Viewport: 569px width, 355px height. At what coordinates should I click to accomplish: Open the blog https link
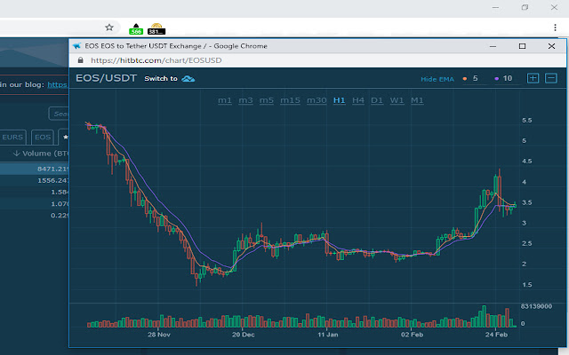pyautogui.click(x=58, y=85)
